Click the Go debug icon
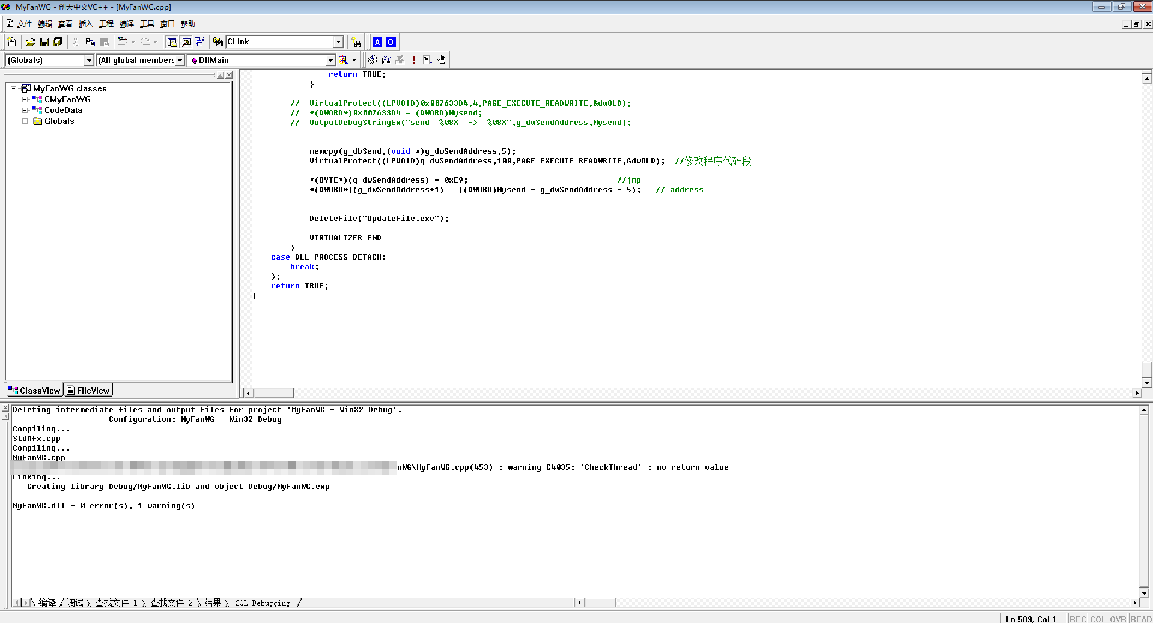The height and width of the screenshot is (623, 1153). [x=428, y=60]
